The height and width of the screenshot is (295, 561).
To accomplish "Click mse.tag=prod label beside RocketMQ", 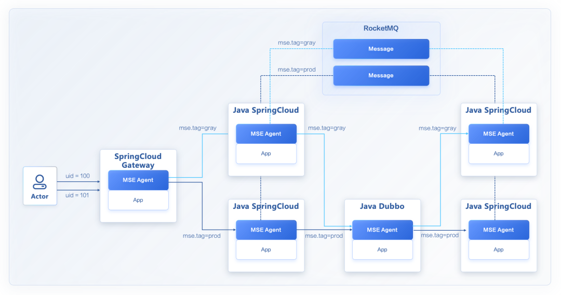I will (x=297, y=70).
